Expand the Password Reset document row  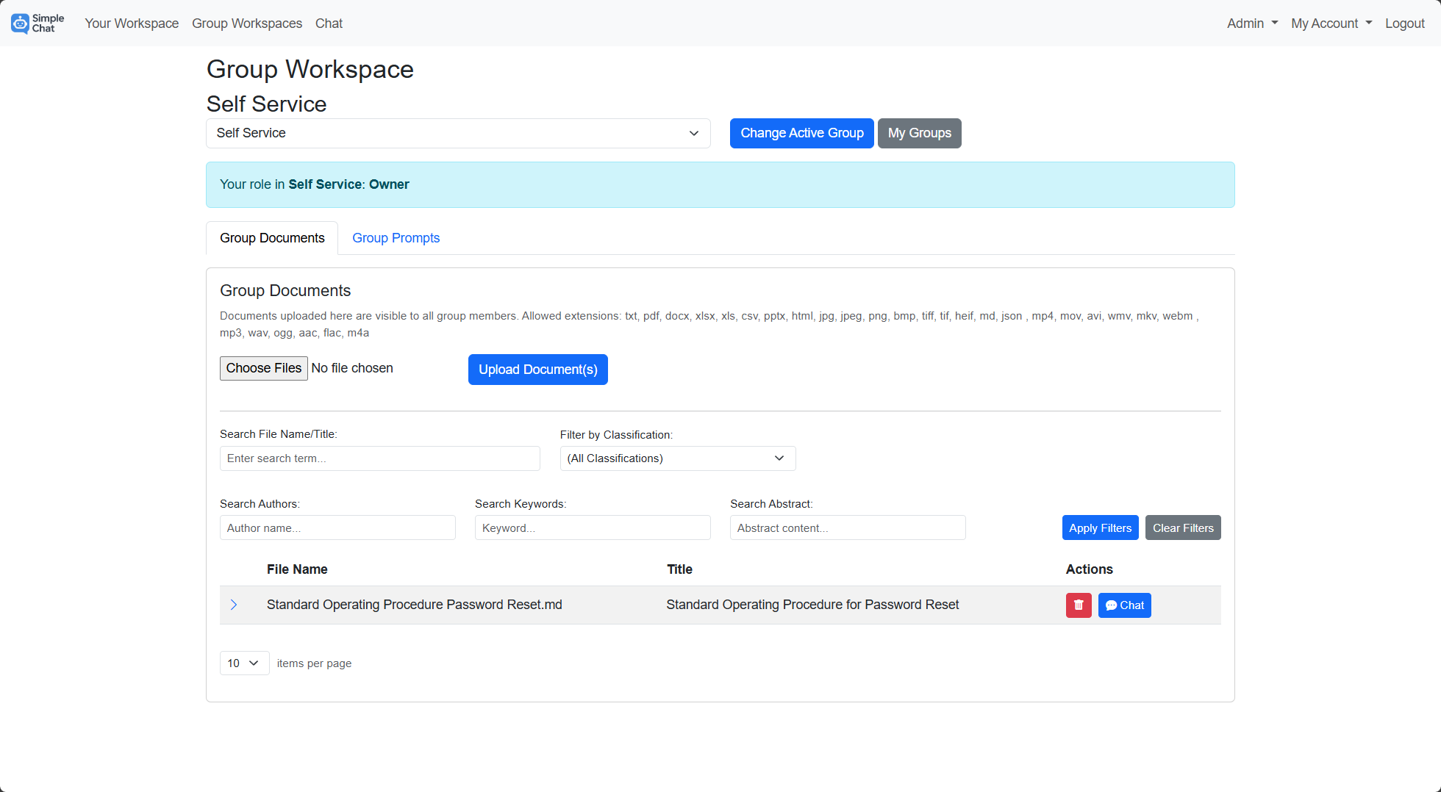click(234, 605)
